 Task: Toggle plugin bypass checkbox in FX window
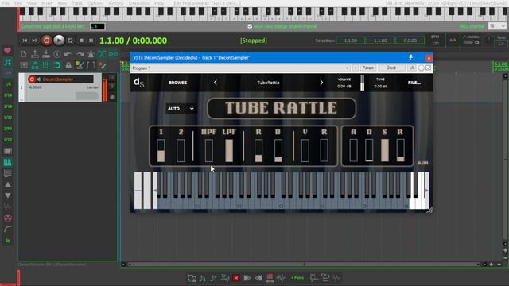pyautogui.click(x=429, y=68)
